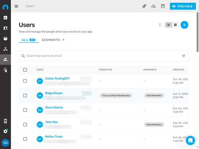Click John Doe's Gold Members segment chip
This screenshot has width=199, height=149.
pyautogui.click(x=154, y=125)
